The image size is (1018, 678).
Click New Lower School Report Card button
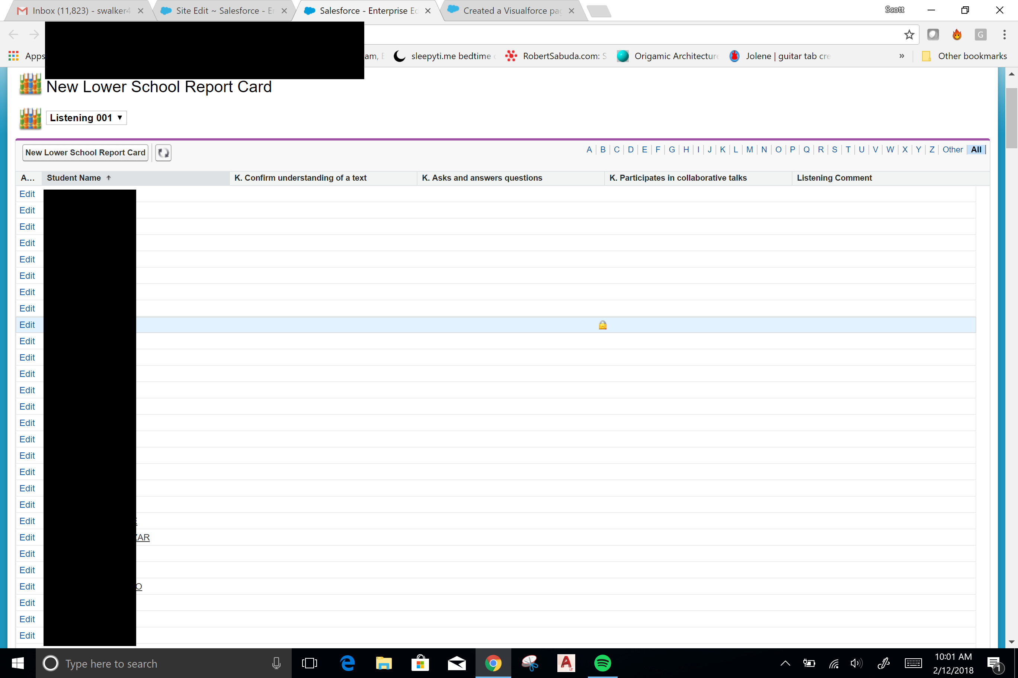coord(85,153)
